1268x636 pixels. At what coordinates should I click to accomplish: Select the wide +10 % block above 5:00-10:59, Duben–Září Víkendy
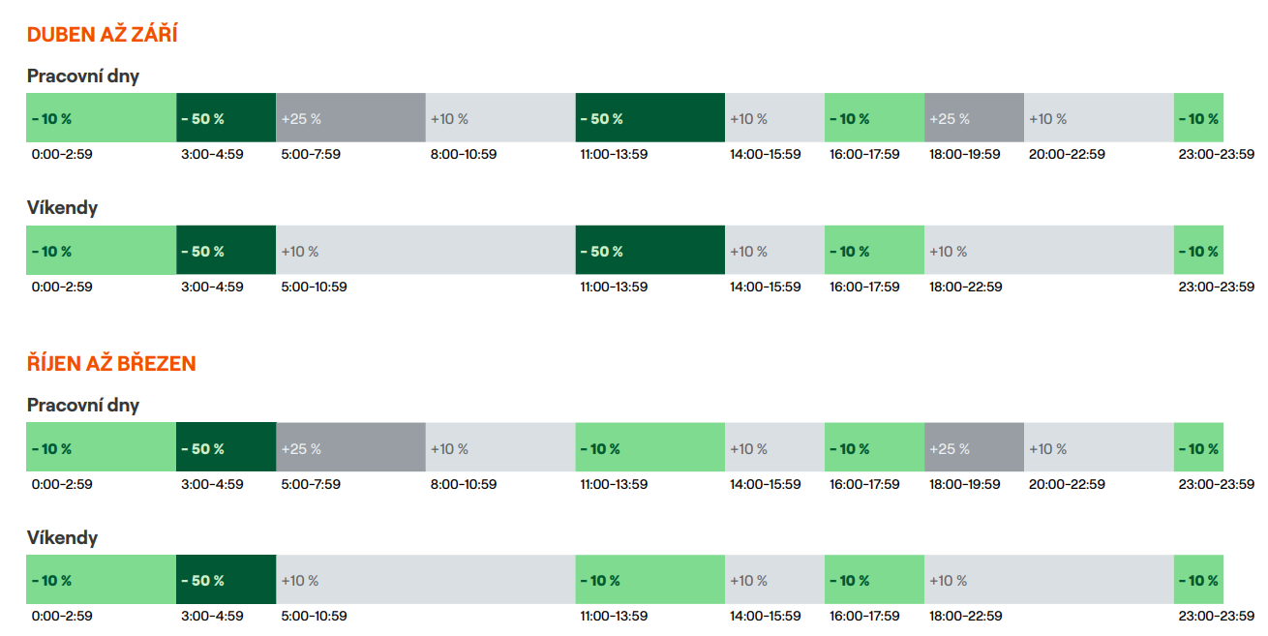pos(425,251)
